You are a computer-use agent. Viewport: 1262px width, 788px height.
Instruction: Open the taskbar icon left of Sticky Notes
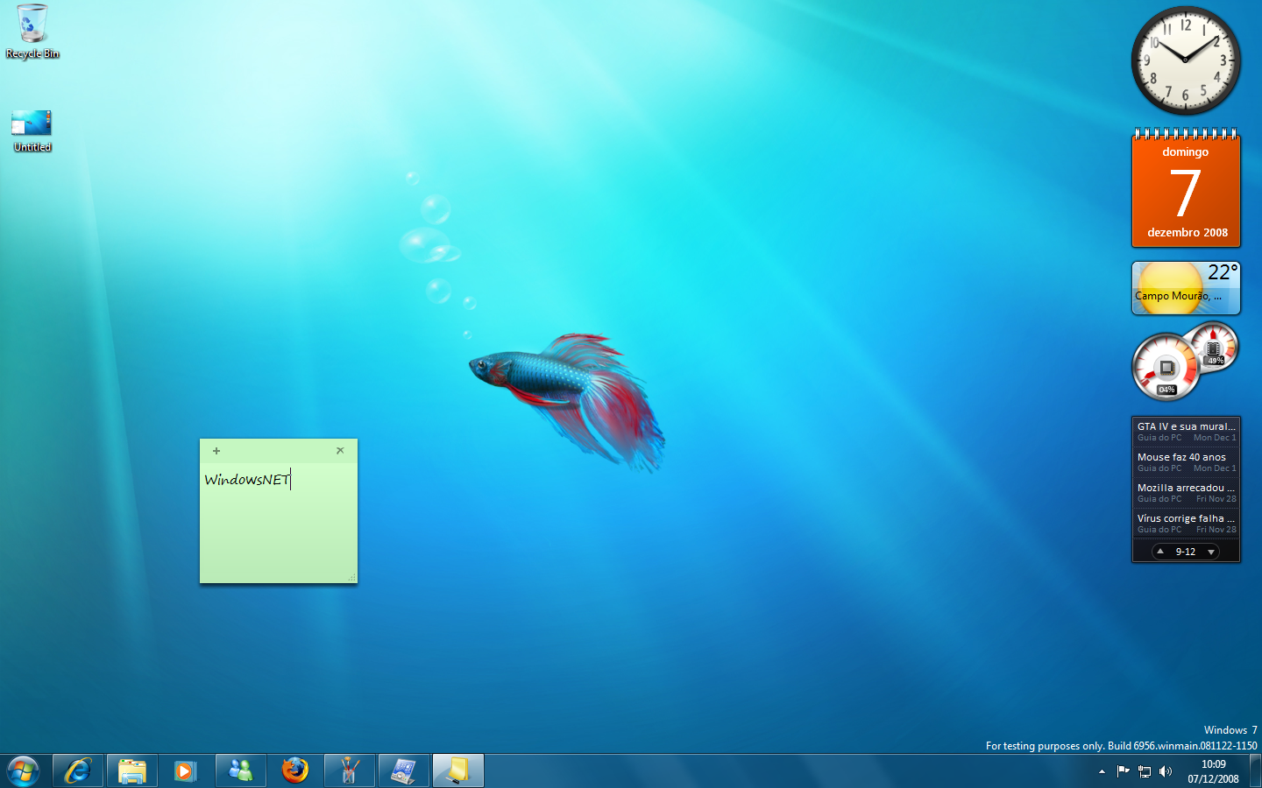[404, 770]
